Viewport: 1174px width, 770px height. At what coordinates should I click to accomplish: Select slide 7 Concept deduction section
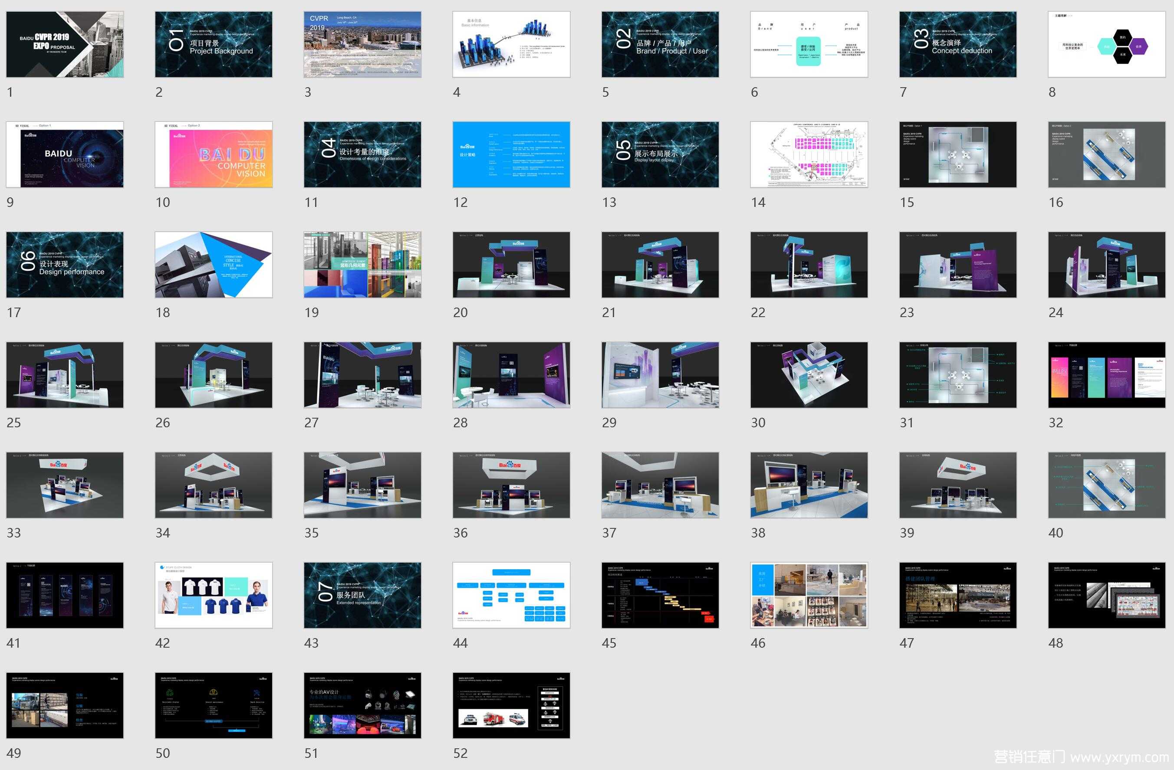[x=958, y=44]
